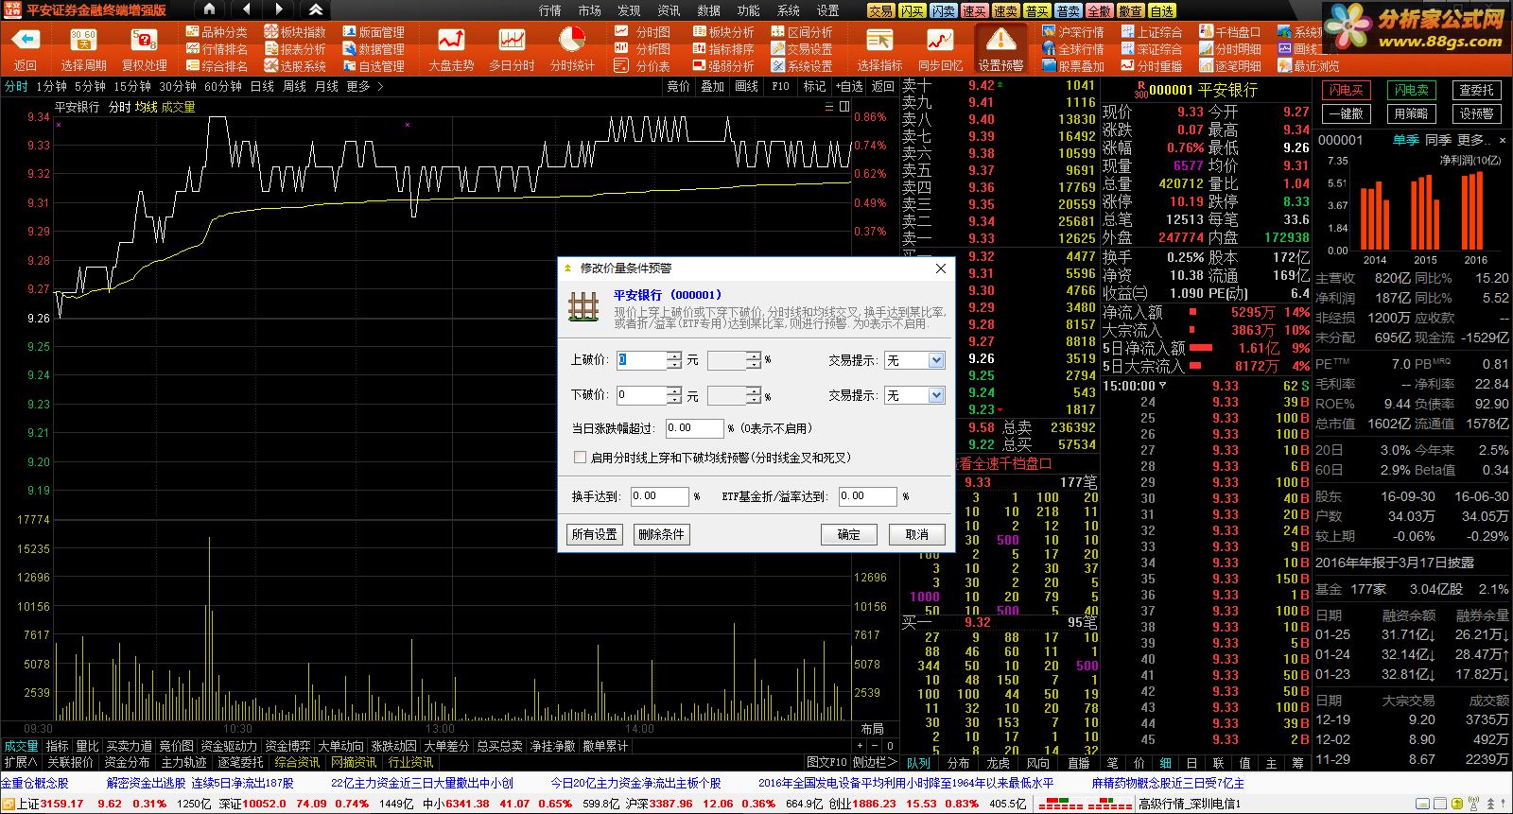The width and height of the screenshot is (1513, 814).
Task: Click the 返回 back arrow icon
Action: click(x=26, y=40)
